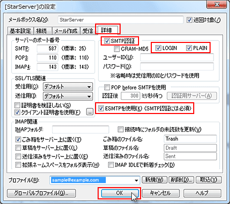Toggle the PLAIN checkbox
The height and width of the screenshot is (204, 230).
click(x=189, y=48)
